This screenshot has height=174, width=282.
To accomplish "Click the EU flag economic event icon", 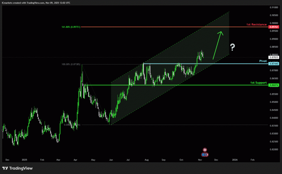I will coord(203,154).
